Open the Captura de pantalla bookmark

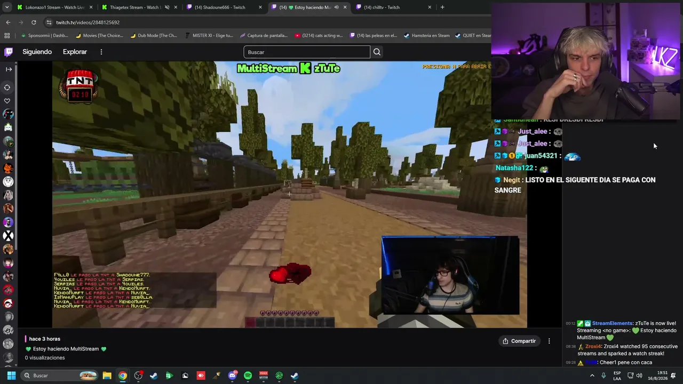264,36
